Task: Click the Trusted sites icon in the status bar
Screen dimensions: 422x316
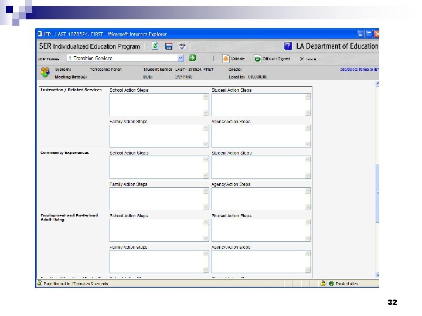Action: click(331, 283)
